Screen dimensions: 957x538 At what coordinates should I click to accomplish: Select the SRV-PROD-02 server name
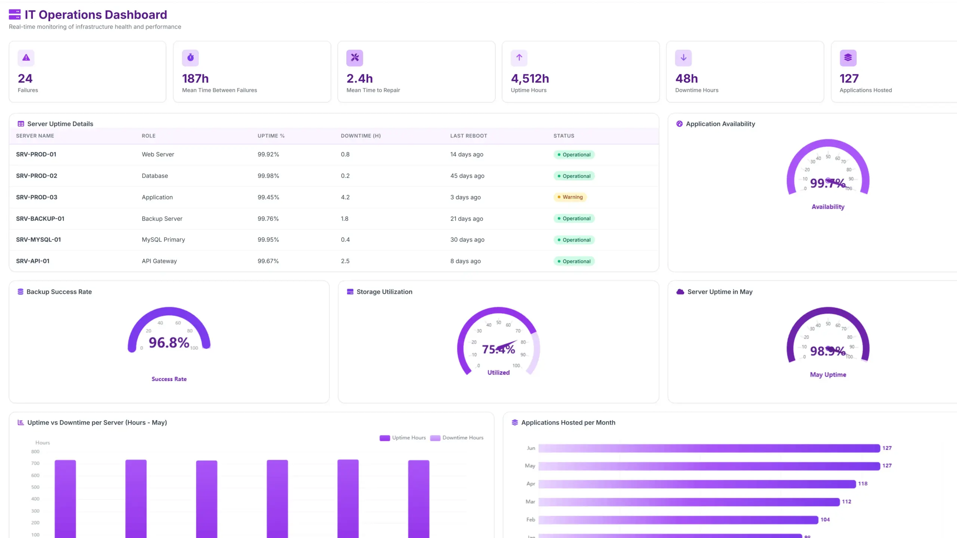tap(37, 176)
